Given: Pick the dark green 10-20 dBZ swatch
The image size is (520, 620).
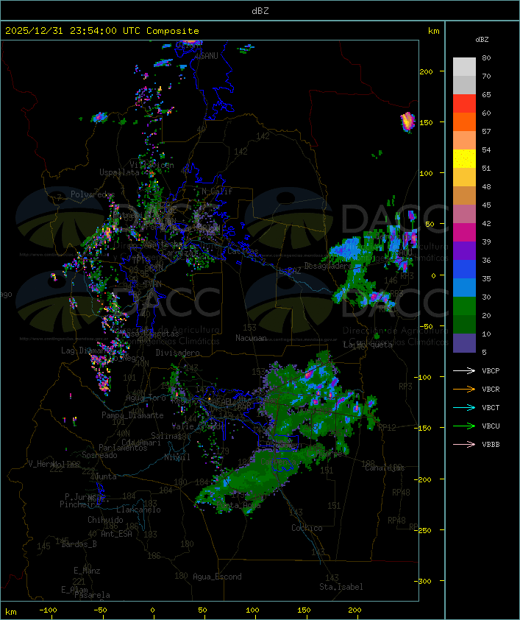Looking at the screenshot, I should coord(464,324).
